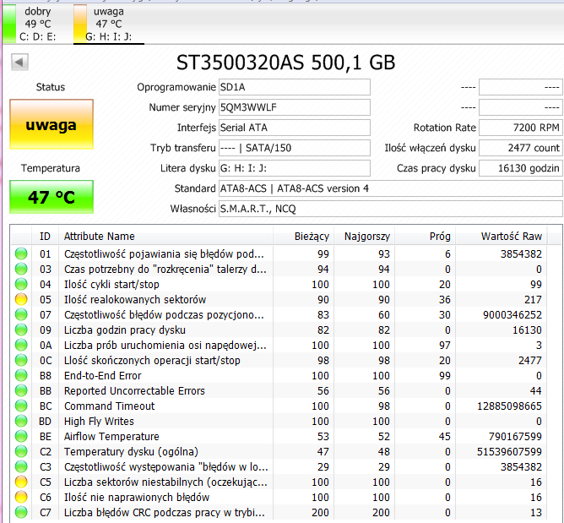Click green status icon of attribute C3
This screenshot has width=564, height=523.
(21, 466)
